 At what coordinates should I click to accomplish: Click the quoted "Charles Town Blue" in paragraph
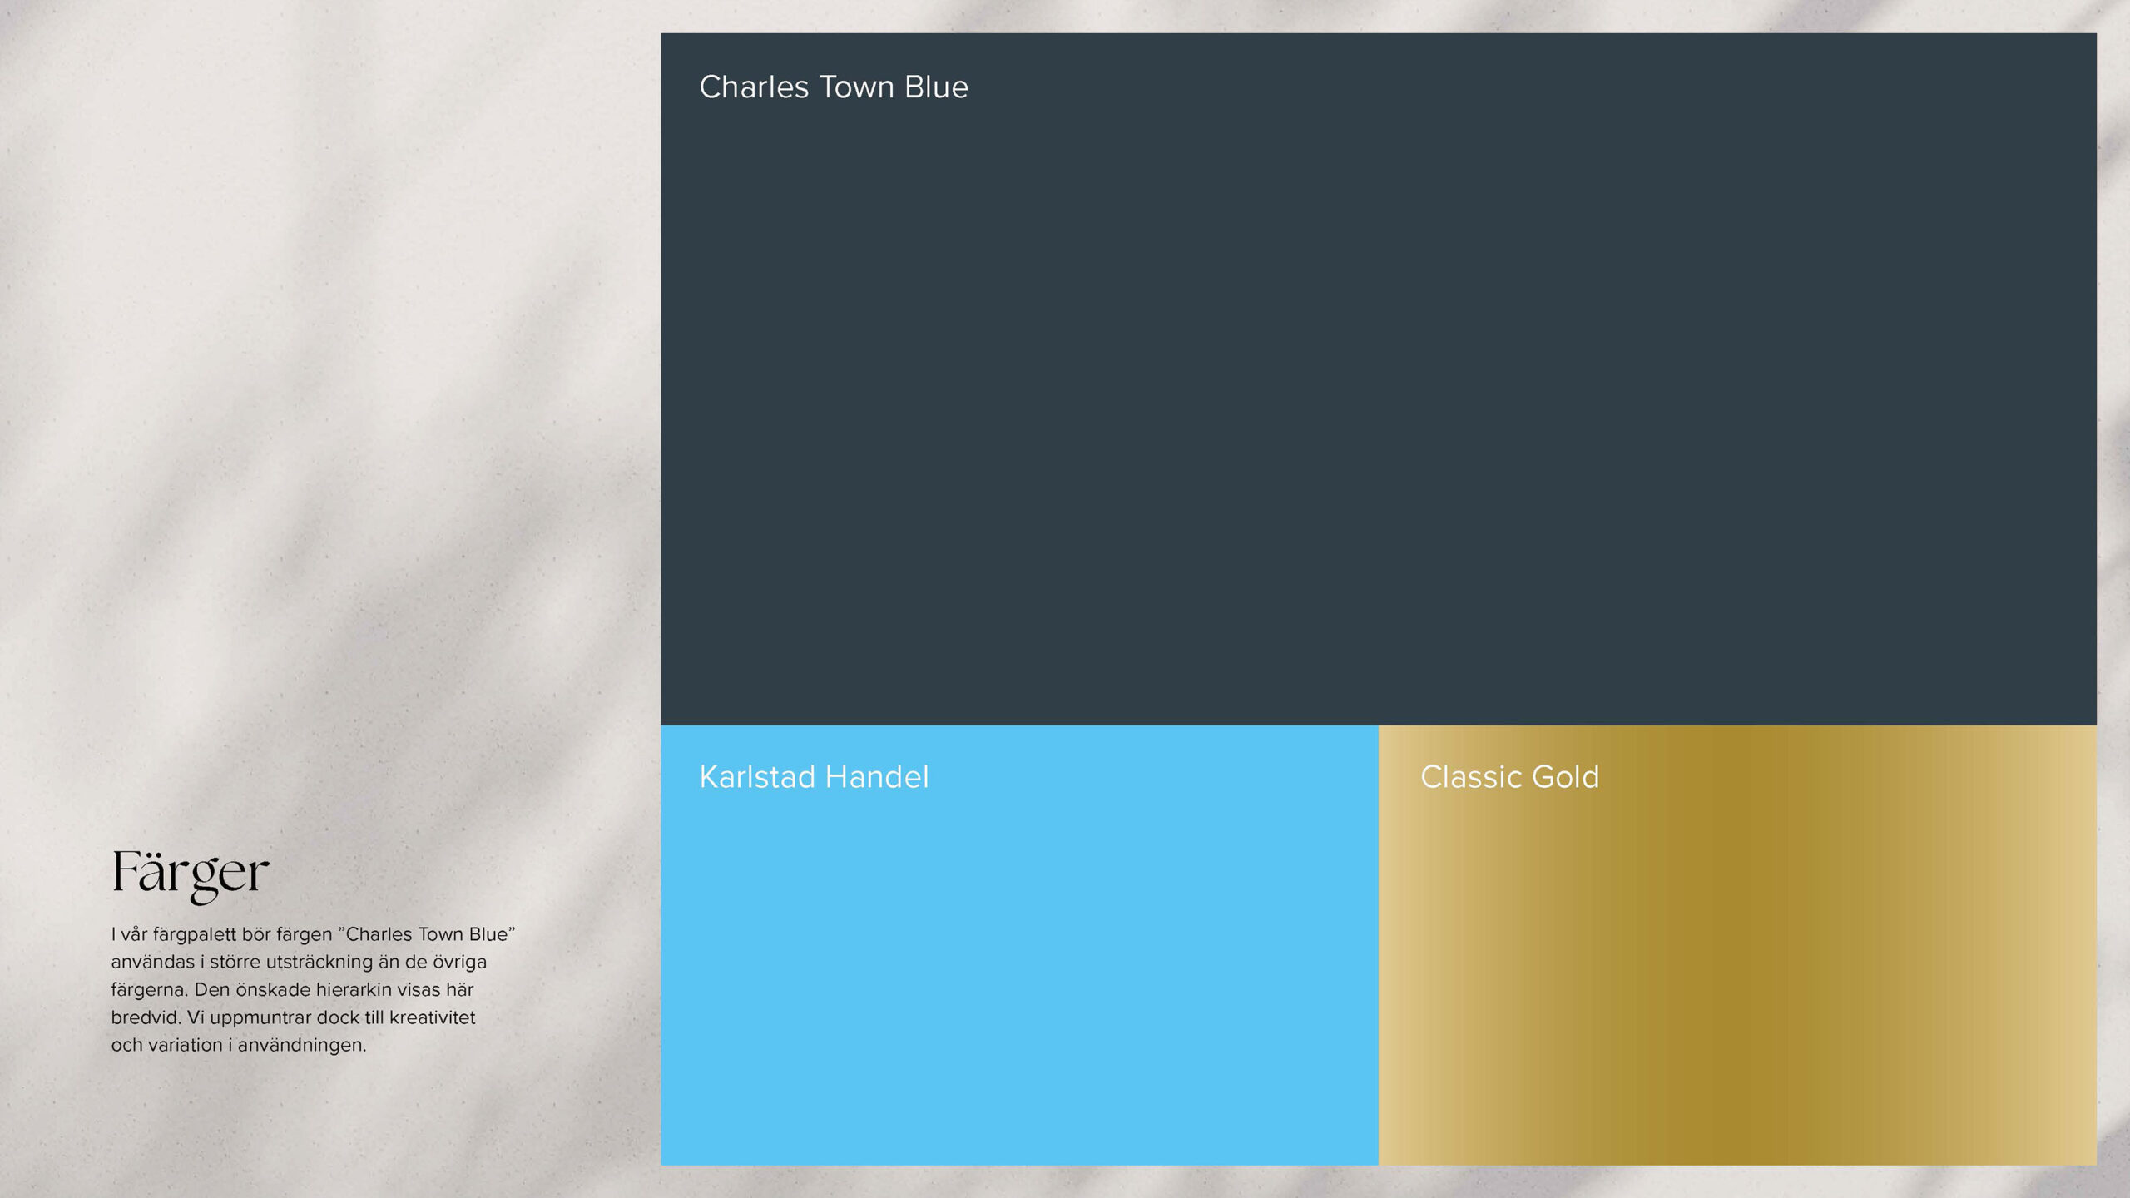tap(427, 934)
